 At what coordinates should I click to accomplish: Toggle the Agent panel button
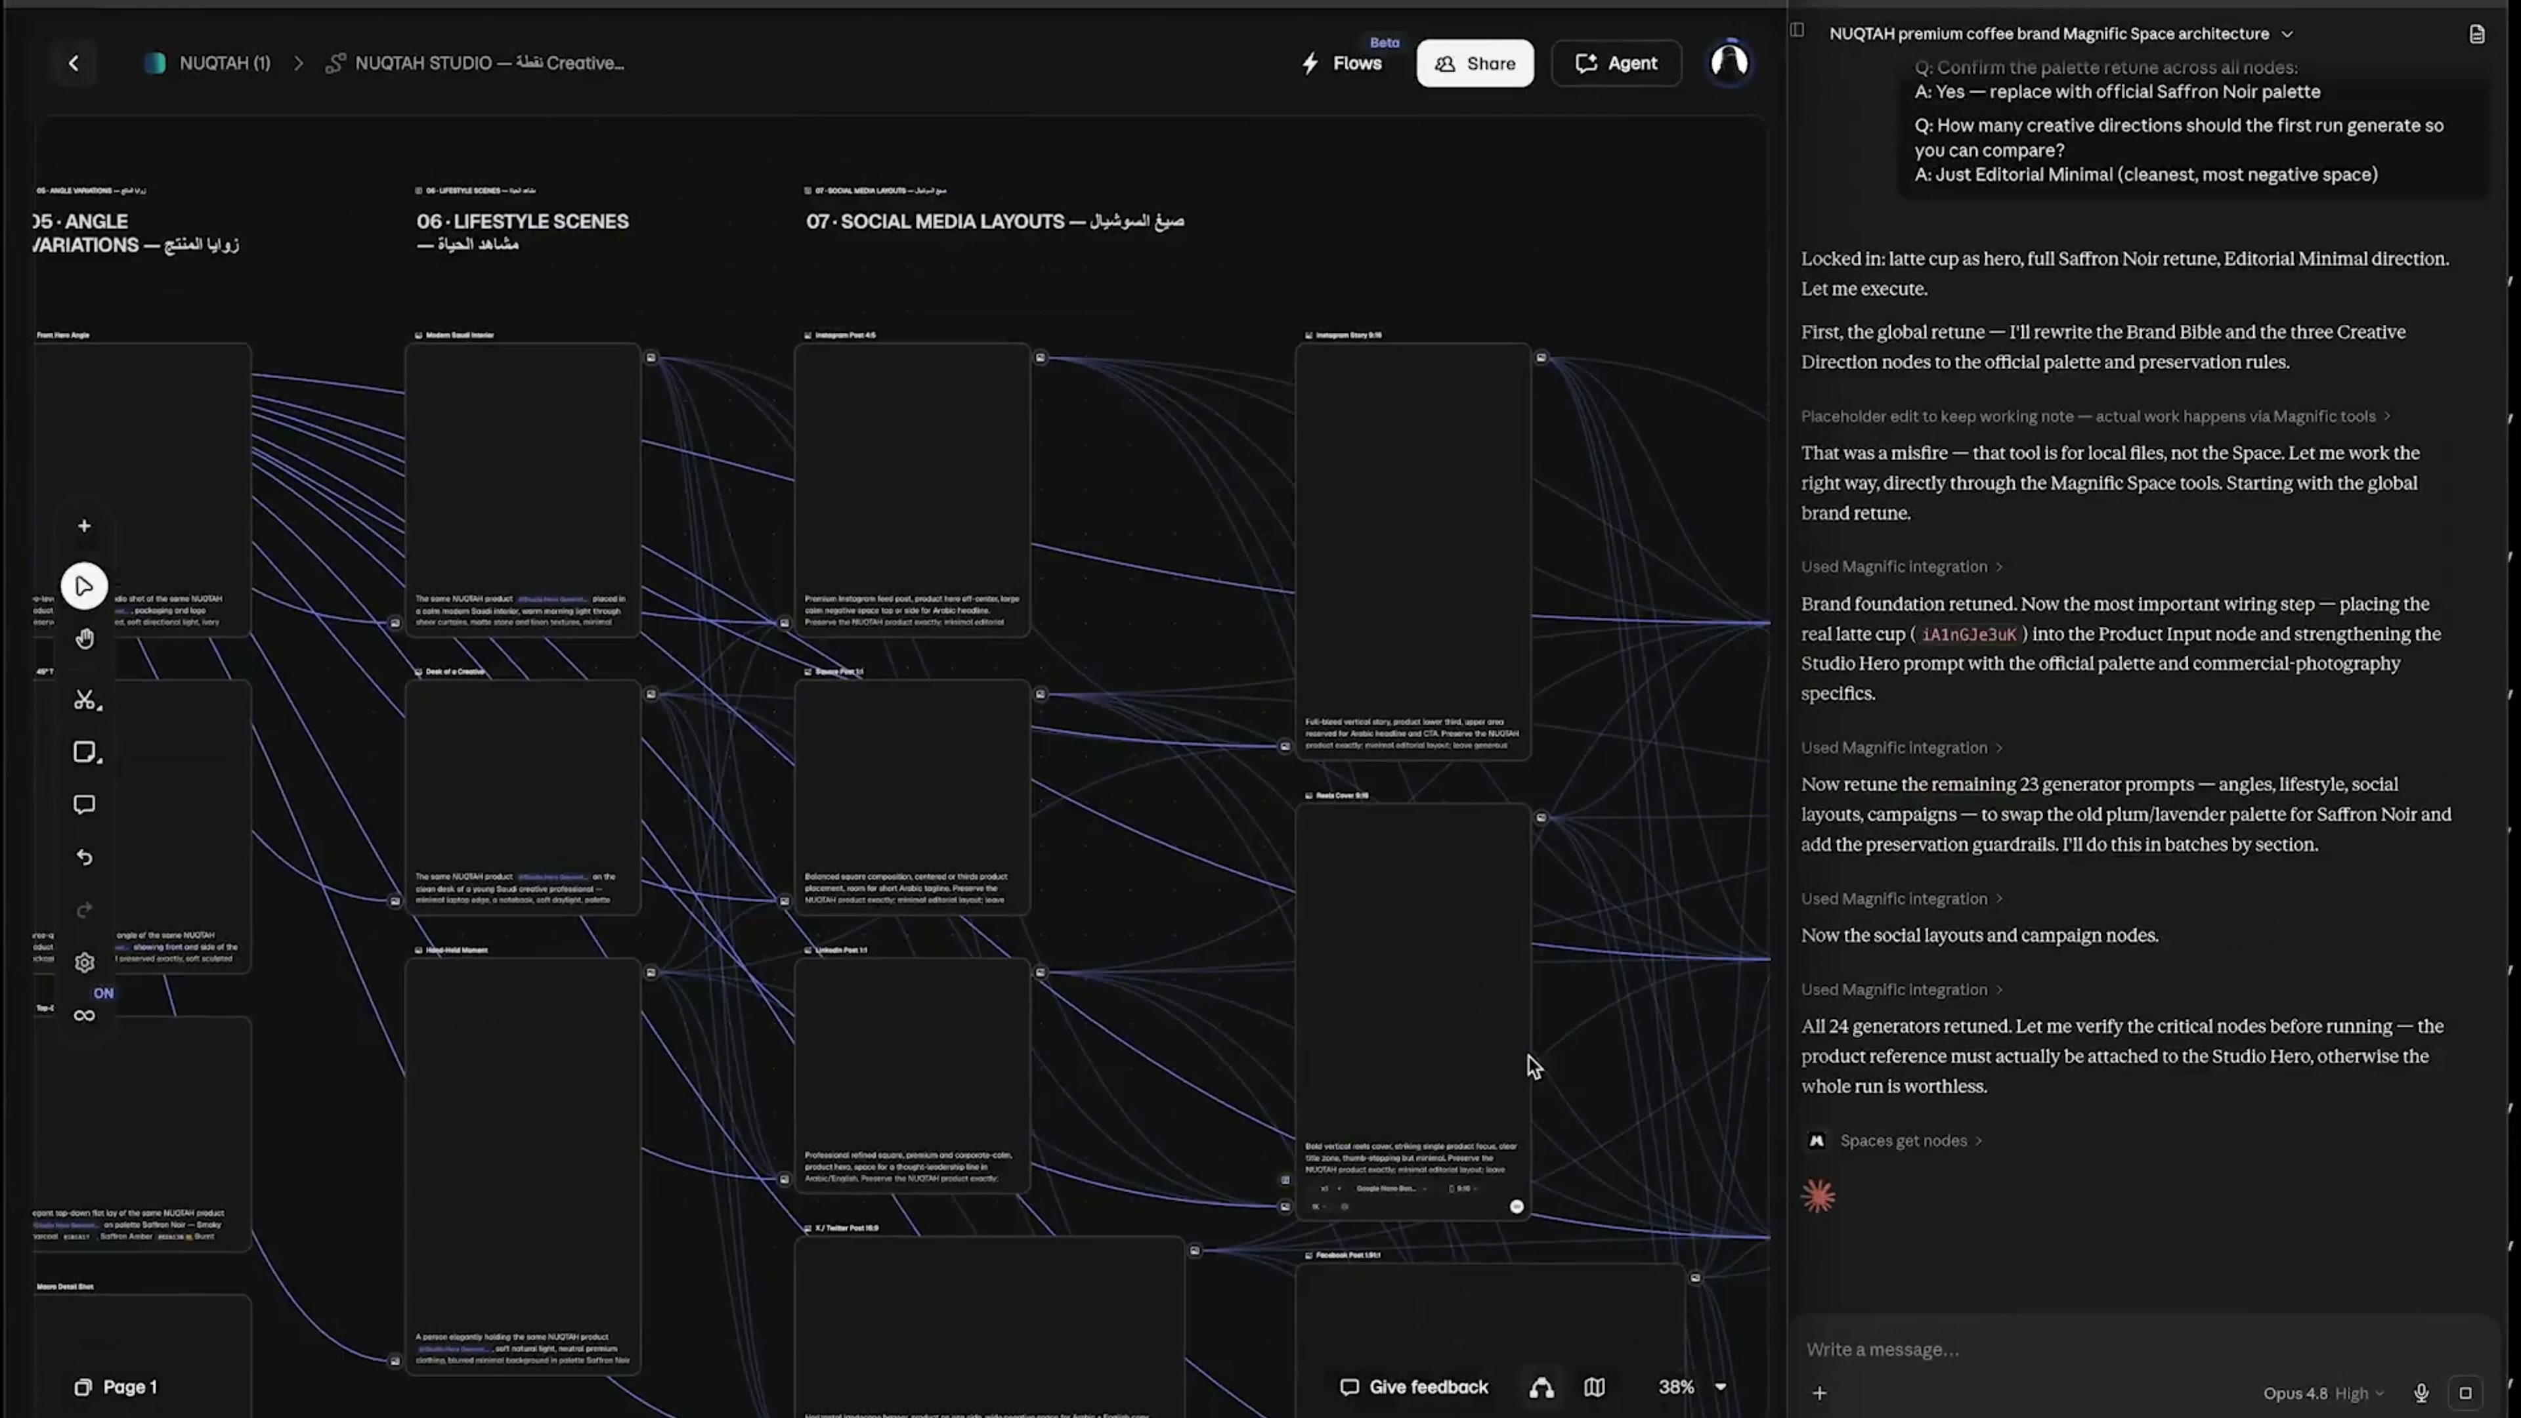[x=1616, y=64]
